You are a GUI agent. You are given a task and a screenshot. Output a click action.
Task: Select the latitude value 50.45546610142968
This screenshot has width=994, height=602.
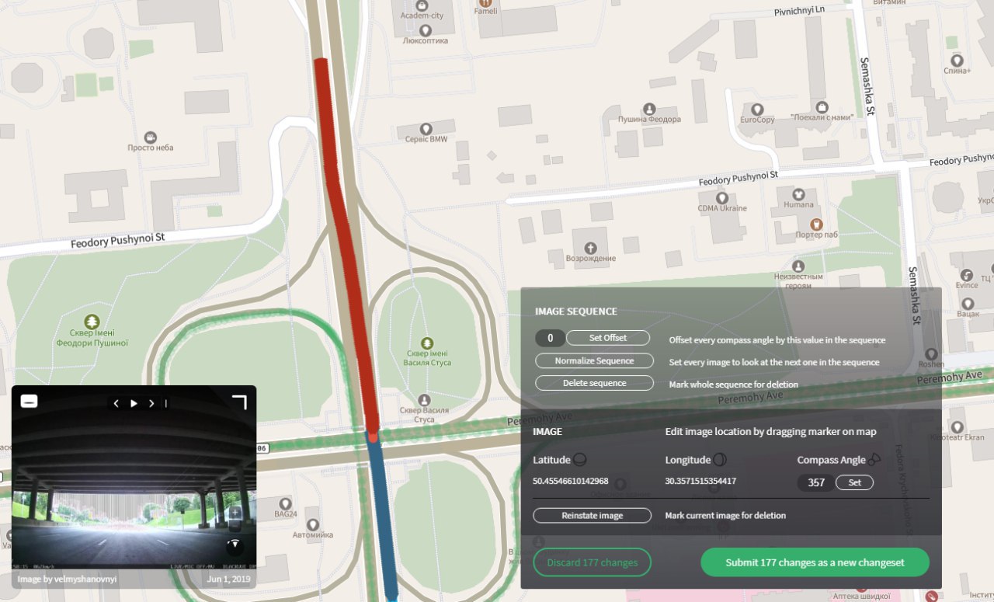[571, 481]
